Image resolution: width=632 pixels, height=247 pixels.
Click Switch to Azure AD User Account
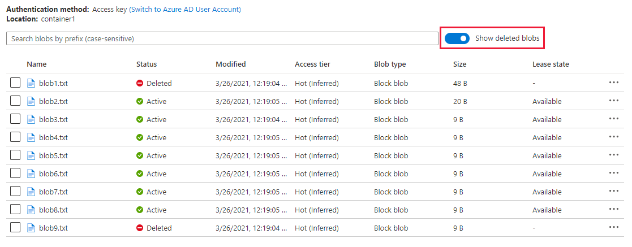click(x=185, y=9)
